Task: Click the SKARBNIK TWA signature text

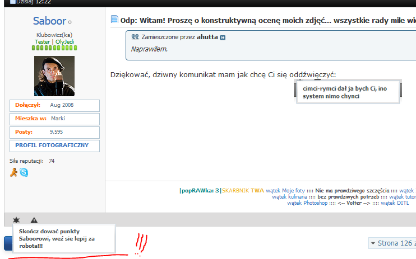Action: click(x=242, y=191)
